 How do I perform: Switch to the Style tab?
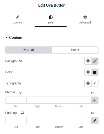51,20
